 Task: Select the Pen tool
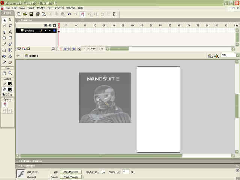[4, 32]
